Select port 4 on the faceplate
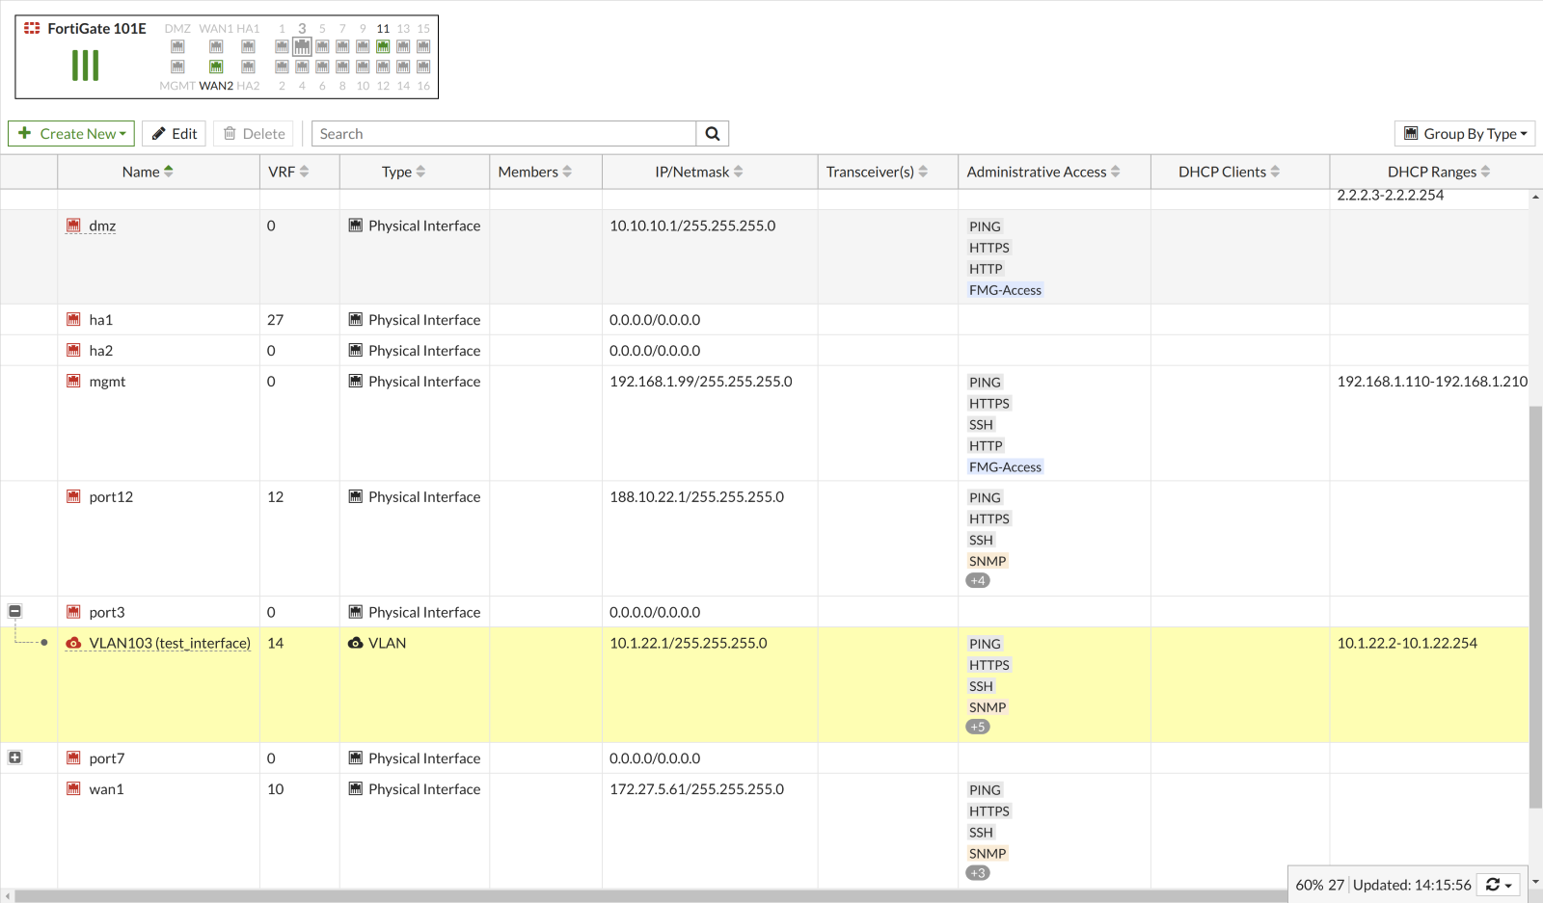 coord(302,66)
